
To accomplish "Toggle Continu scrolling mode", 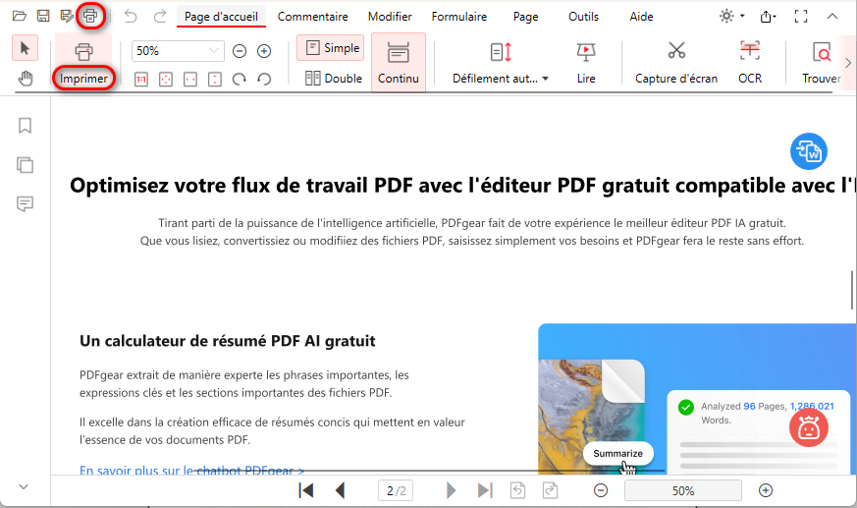I will click(x=399, y=62).
